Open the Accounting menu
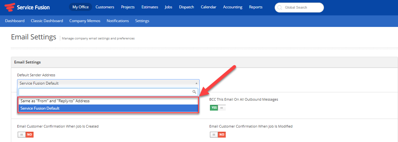The width and height of the screenshot is (398, 142). click(233, 7)
